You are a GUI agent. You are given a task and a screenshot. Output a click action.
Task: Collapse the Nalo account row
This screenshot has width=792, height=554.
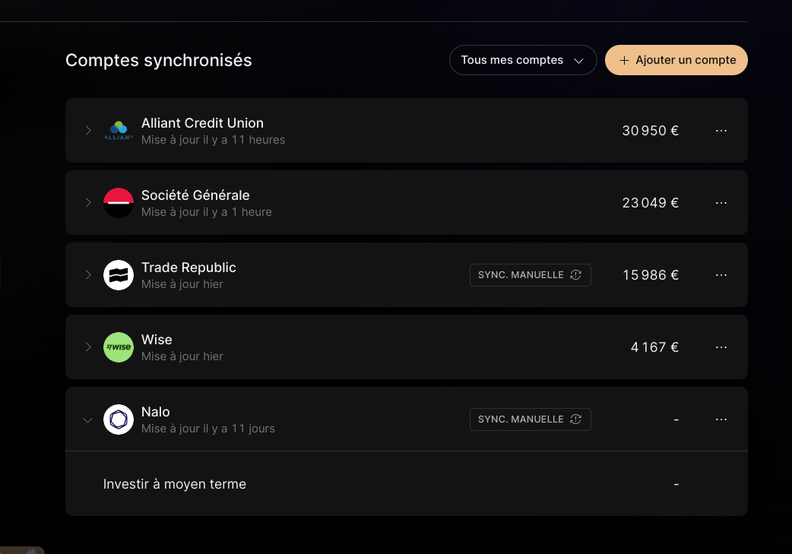tap(88, 420)
